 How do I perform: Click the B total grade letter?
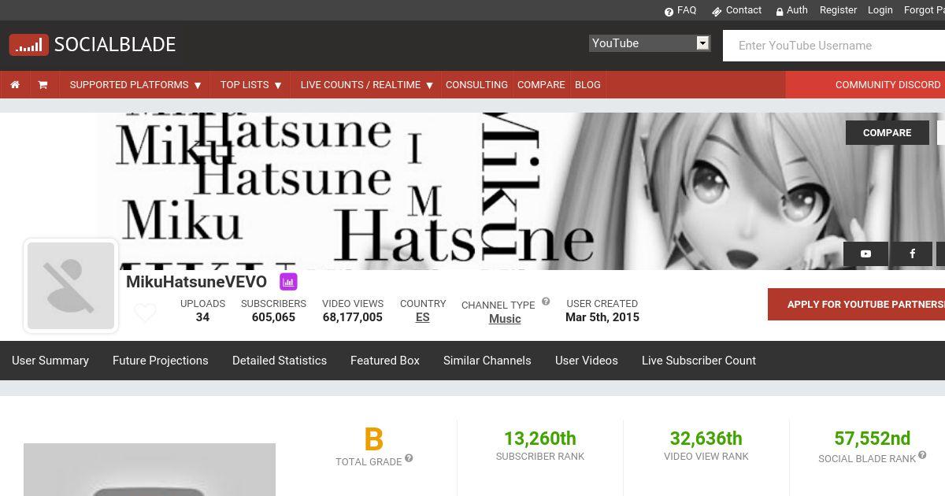373,439
